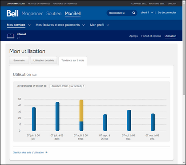Viewport: 186px width, 165px height.
Task: Select Grandes entreprises segment
Action: click(65, 4)
